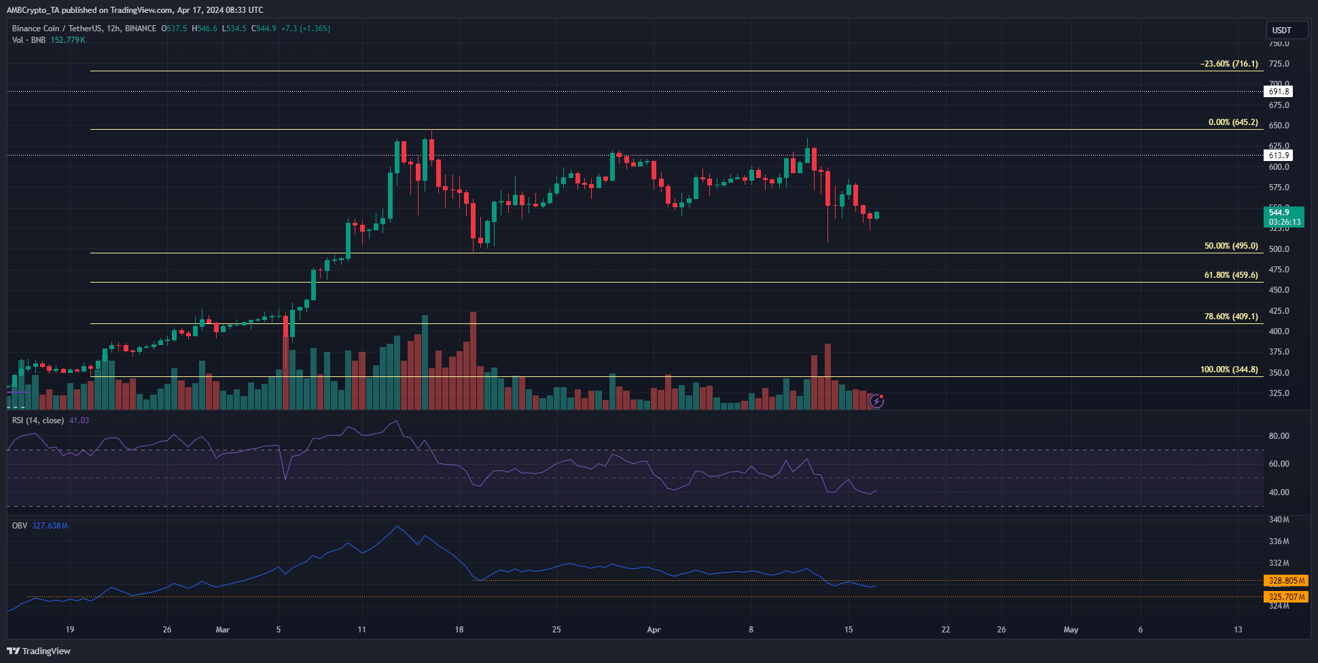Click the AMBCrypto_TA published header text
This screenshot has height=663, width=1318.
click(x=135, y=10)
